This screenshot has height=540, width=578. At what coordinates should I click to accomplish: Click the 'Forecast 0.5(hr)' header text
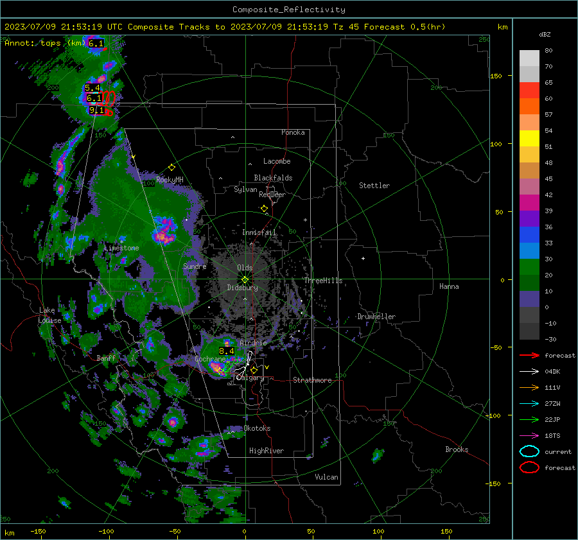[405, 27]
